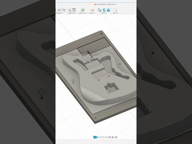Activate the Select tool icon
The height and width of the screenshot is (144, 192).
pos(115,10)
